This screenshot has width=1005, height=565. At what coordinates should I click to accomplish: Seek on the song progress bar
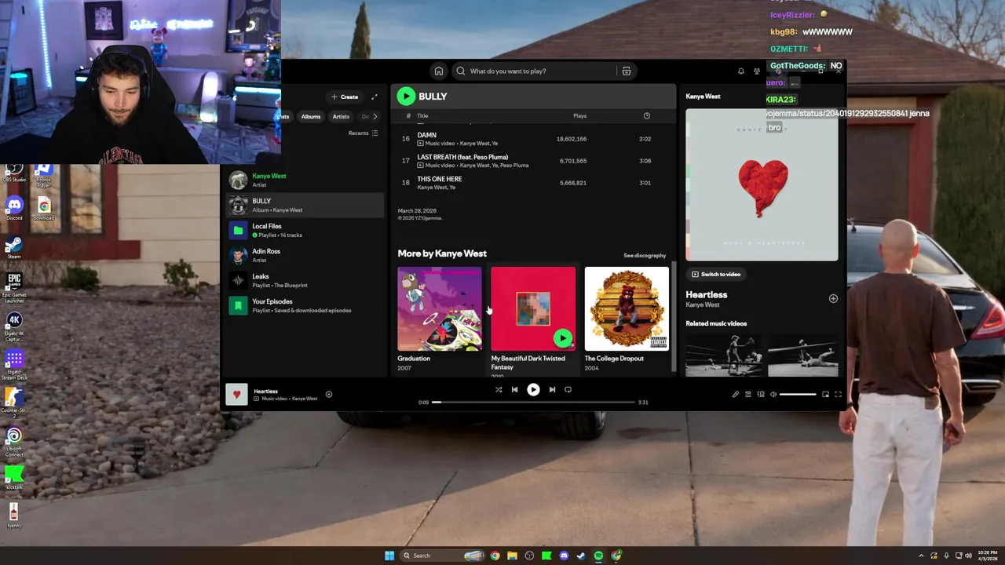point(534,403)
